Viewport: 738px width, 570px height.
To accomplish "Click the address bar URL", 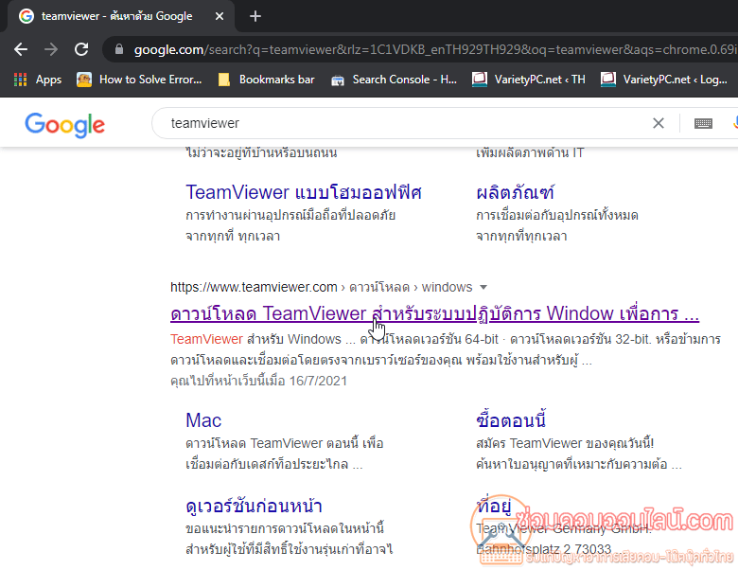I will tap(435, 49).
